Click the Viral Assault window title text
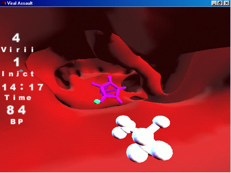 [x=21, y=3]
